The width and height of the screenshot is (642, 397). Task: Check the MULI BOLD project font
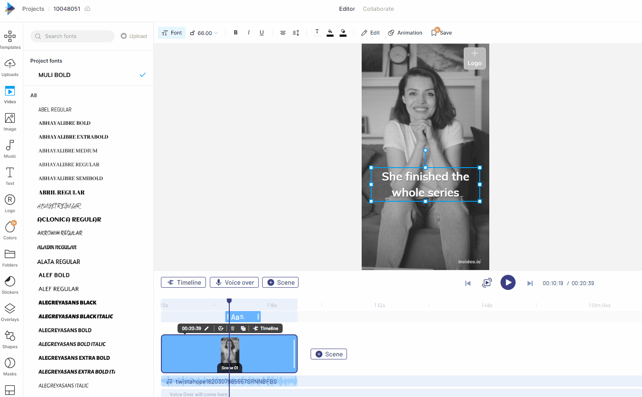(x=143, y=75)
